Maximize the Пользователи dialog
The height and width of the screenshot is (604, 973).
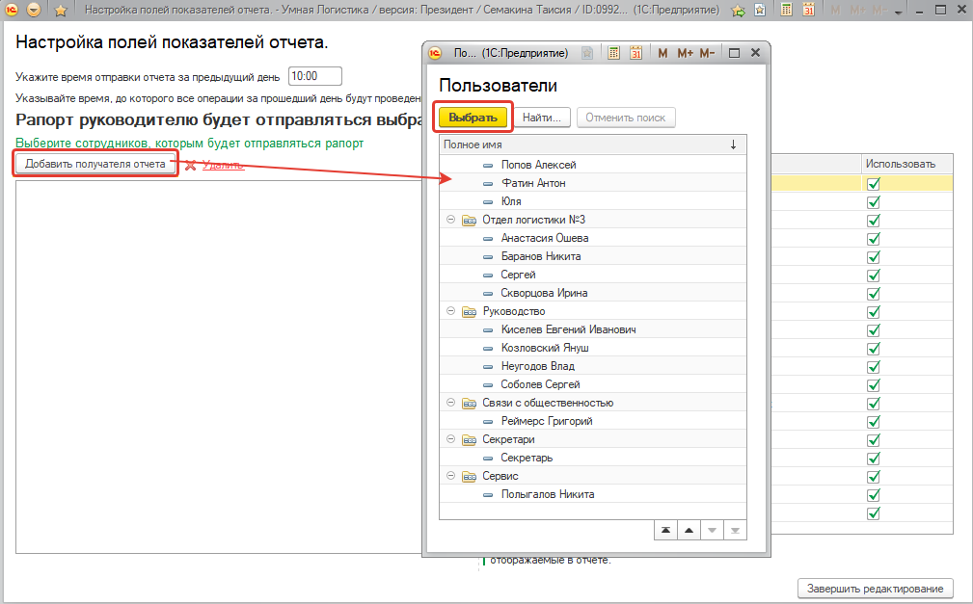pos(734,53)
